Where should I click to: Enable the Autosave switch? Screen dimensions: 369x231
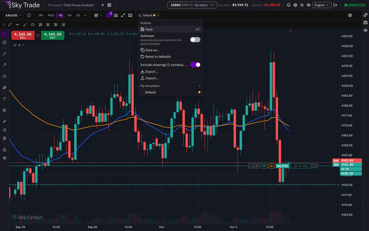pyautogui.click(x=195, y=40)
